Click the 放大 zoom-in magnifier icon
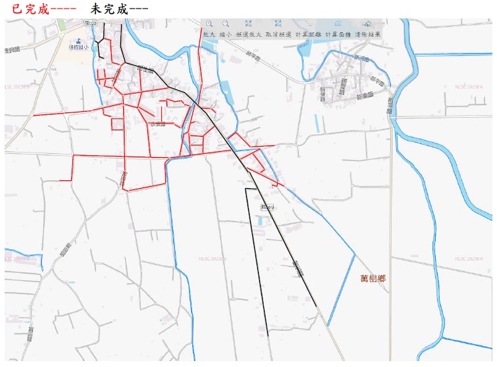The width and height of the screenshot is (497, 367). point(209,24)
